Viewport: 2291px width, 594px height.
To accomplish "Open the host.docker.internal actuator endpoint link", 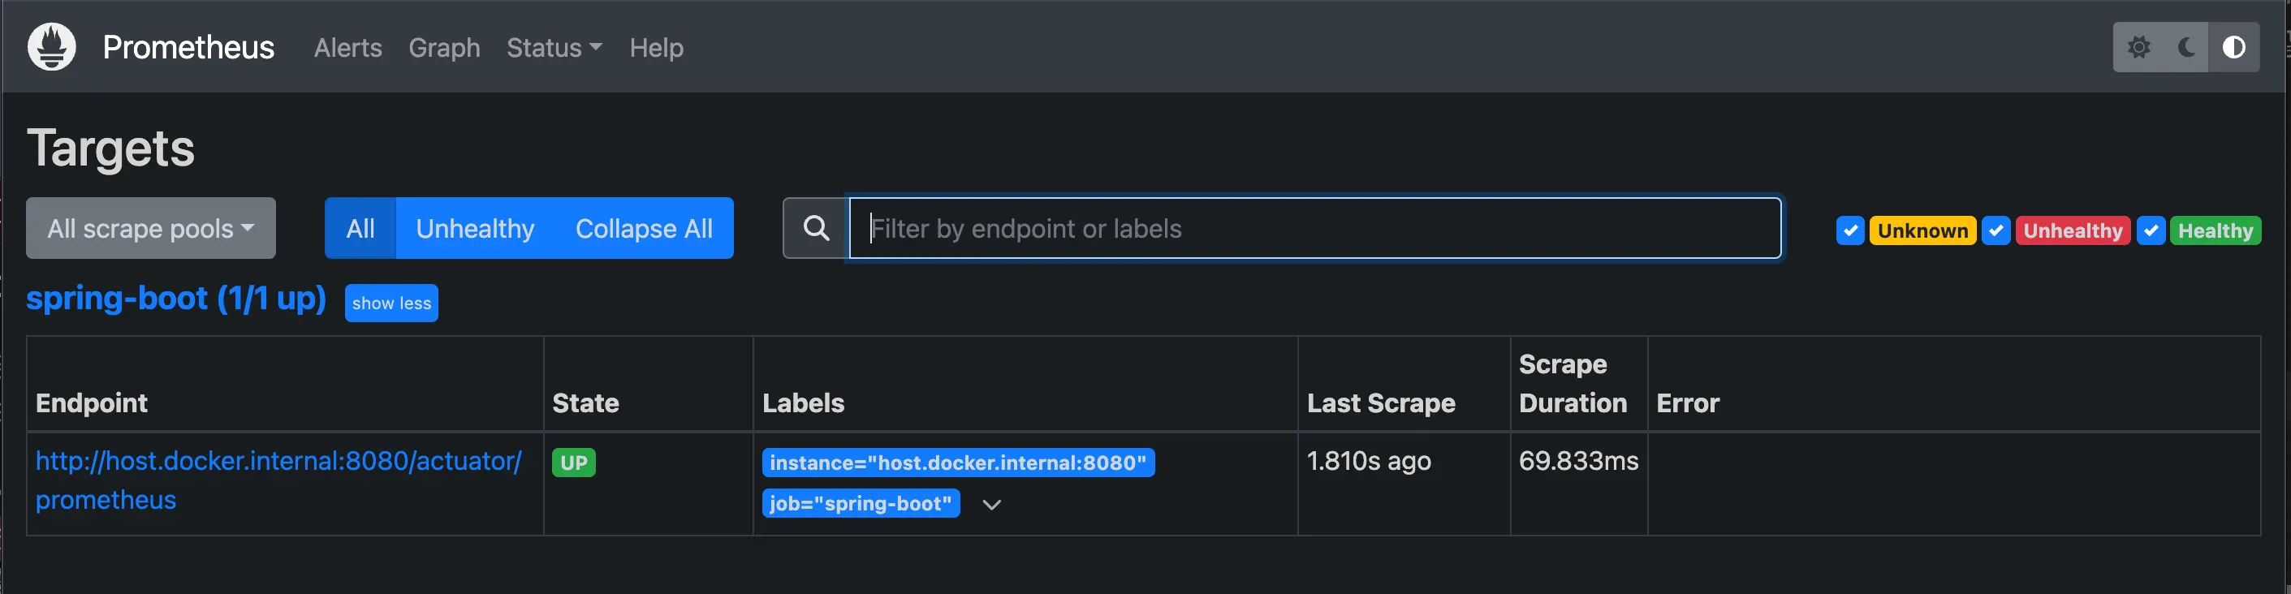I will point(278,462).
